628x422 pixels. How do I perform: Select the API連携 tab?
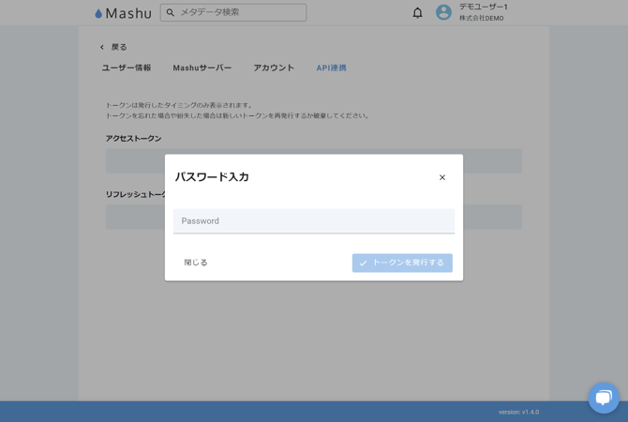click(331, 68)
